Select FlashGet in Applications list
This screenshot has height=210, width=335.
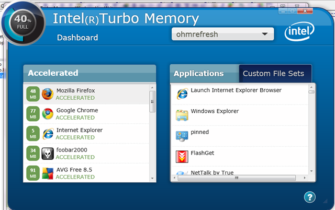(240, 157)
